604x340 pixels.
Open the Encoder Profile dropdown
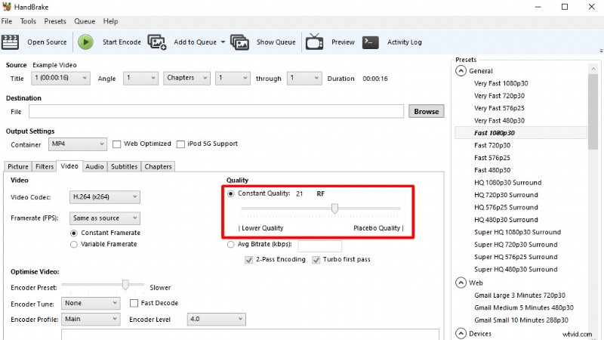(91, 319)
